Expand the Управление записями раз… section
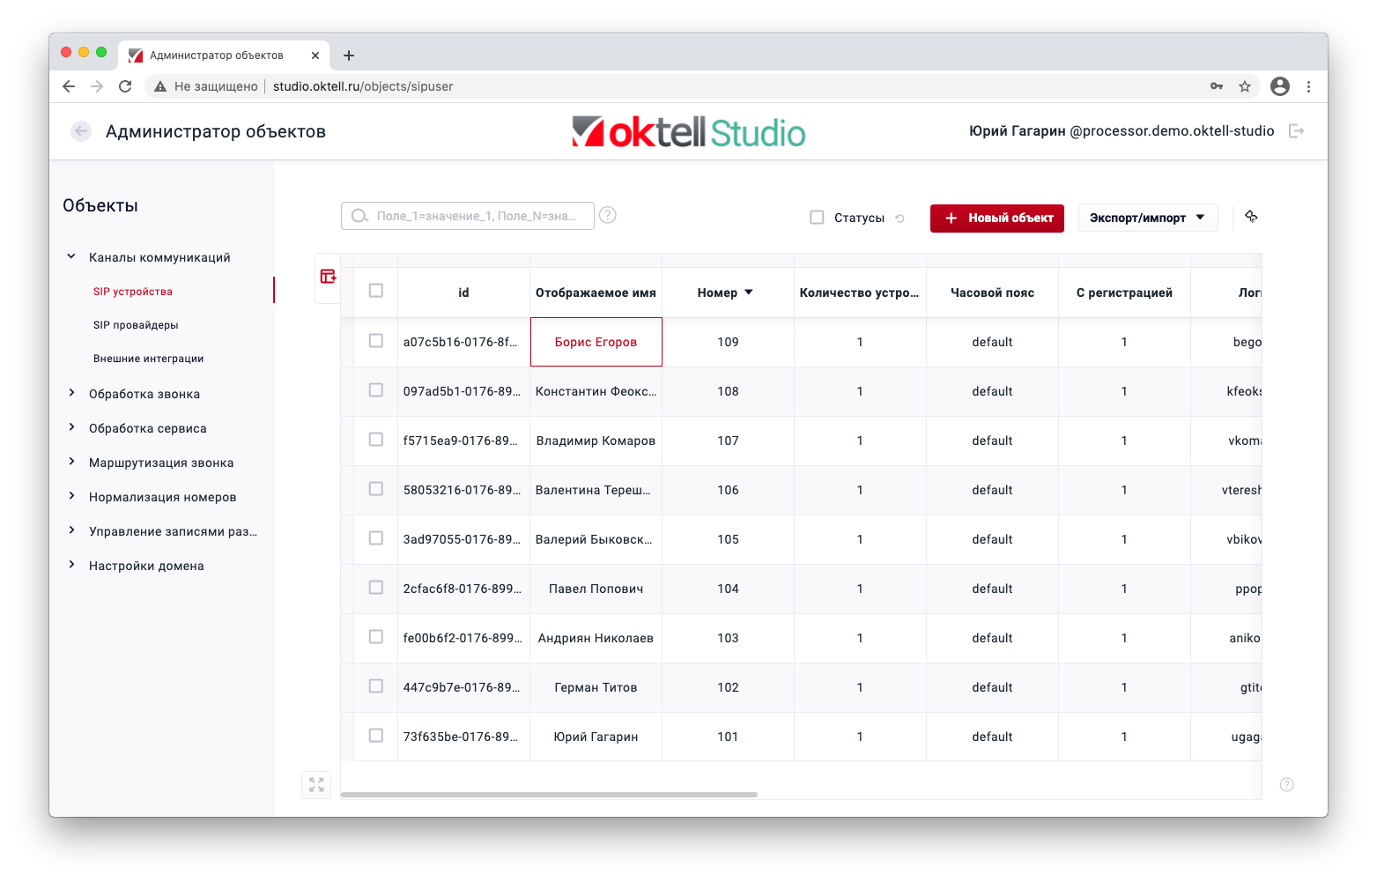The width and height of the screenshot is (1377, 882). pyautogui.click(x=71, y=530)
